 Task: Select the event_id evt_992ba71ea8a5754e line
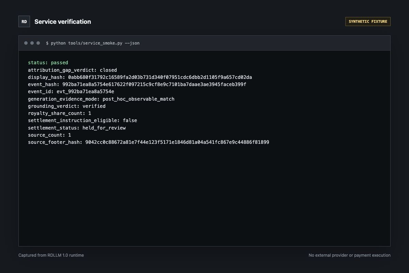71,91
